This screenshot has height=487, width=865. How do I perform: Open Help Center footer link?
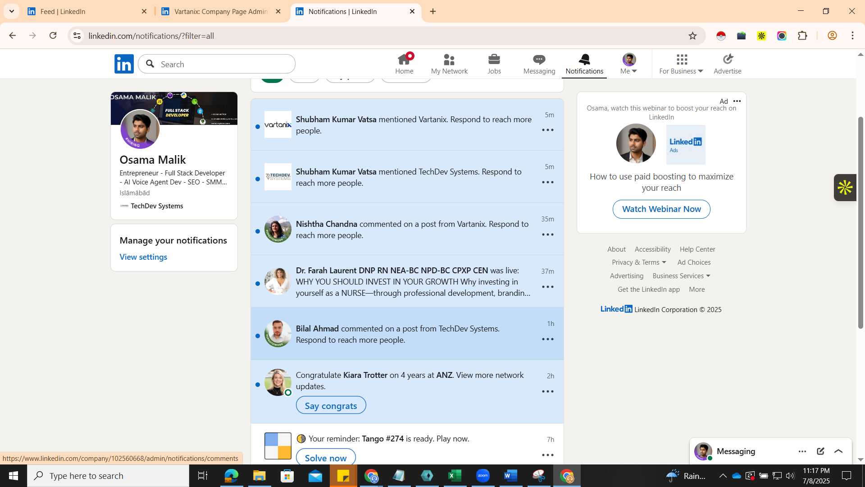(x=697, y=249)
